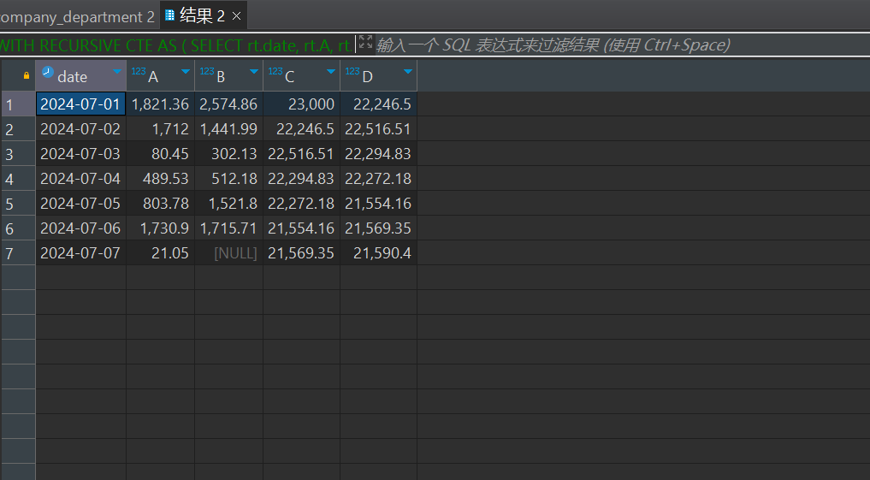870x480 pixels.
Task: Select the cell 2024-07-01
Action: click(x=81, y=104)
